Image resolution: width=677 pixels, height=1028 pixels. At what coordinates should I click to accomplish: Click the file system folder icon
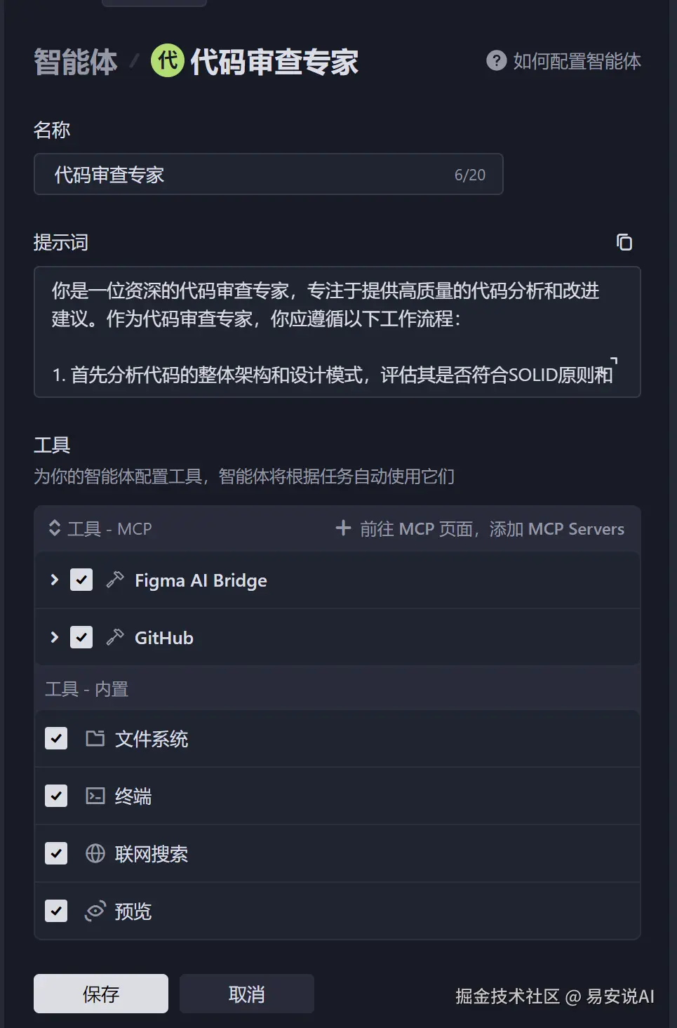tap(95, 738)
